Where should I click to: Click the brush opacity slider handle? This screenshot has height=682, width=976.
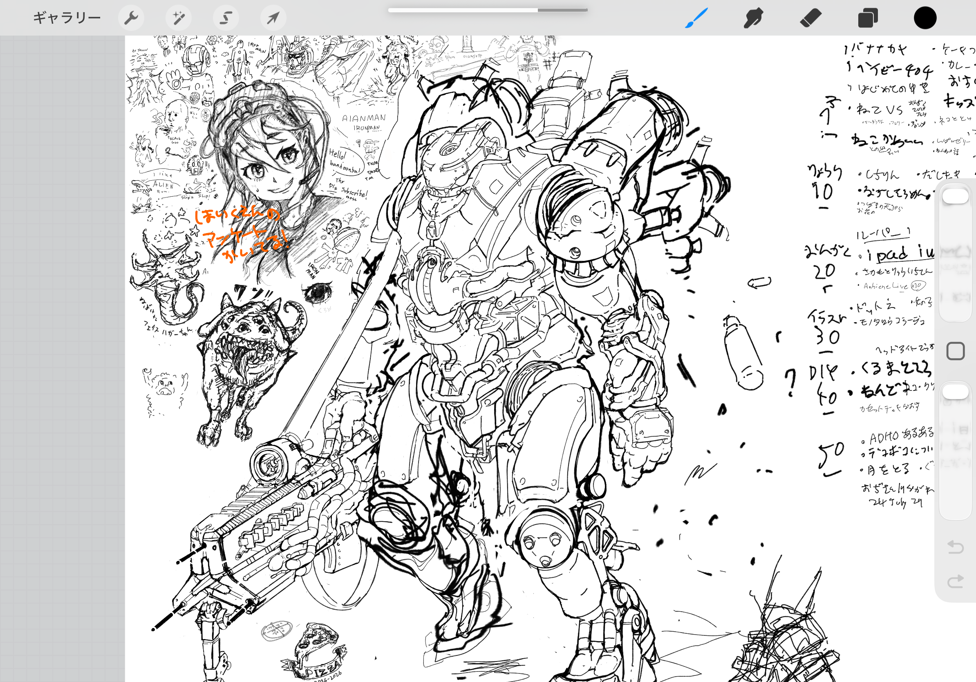coord(955,392)
